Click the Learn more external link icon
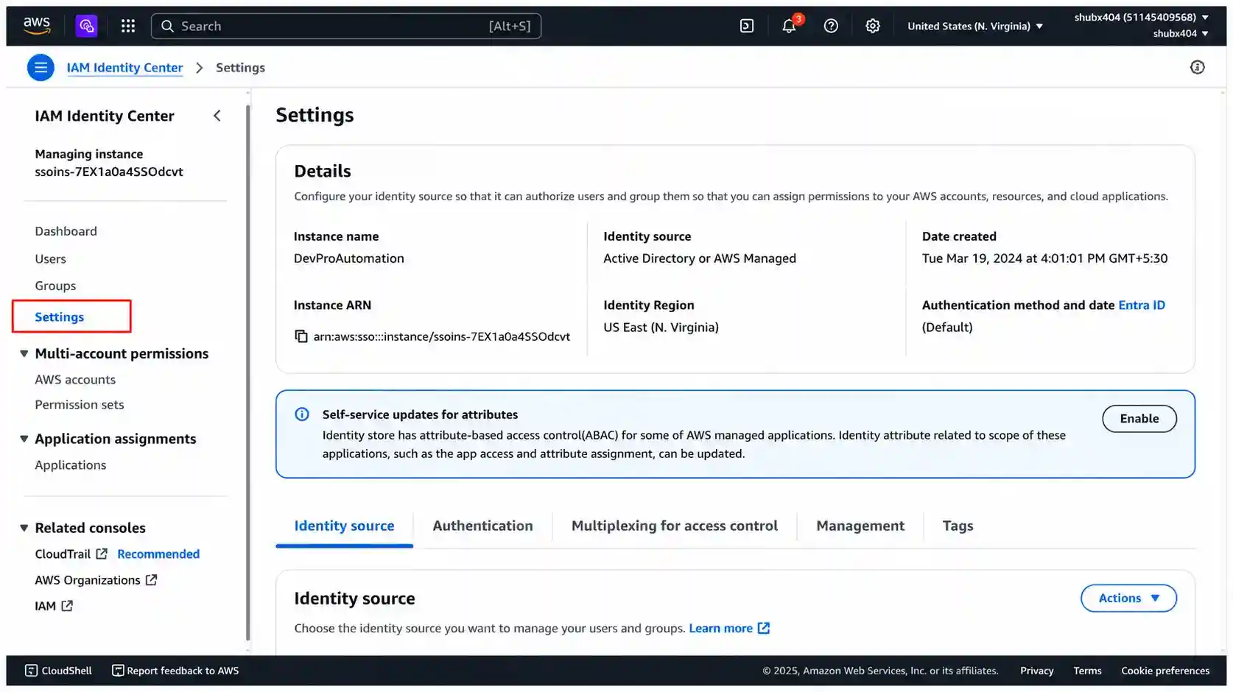This screenshot has height=692, width=1233. [x=764, y=628]
